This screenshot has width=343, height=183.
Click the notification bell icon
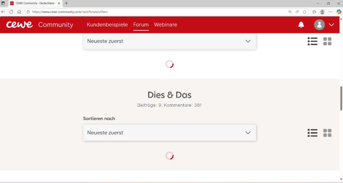pyautogui.click(x=301, y=25)
